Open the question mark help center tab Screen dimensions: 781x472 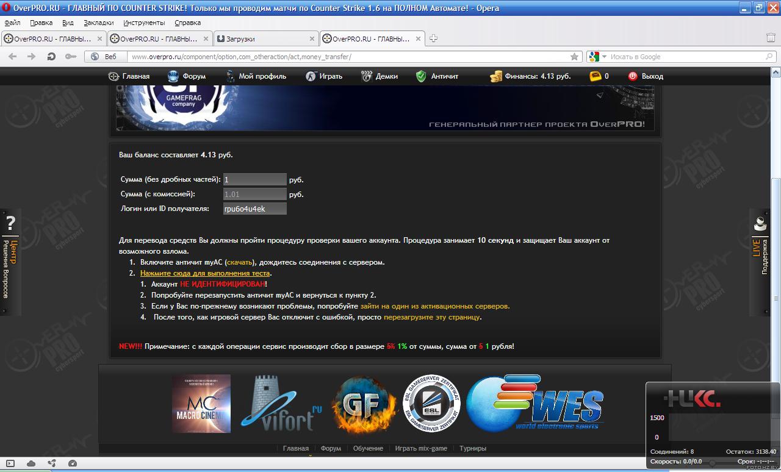coord(10,262)
